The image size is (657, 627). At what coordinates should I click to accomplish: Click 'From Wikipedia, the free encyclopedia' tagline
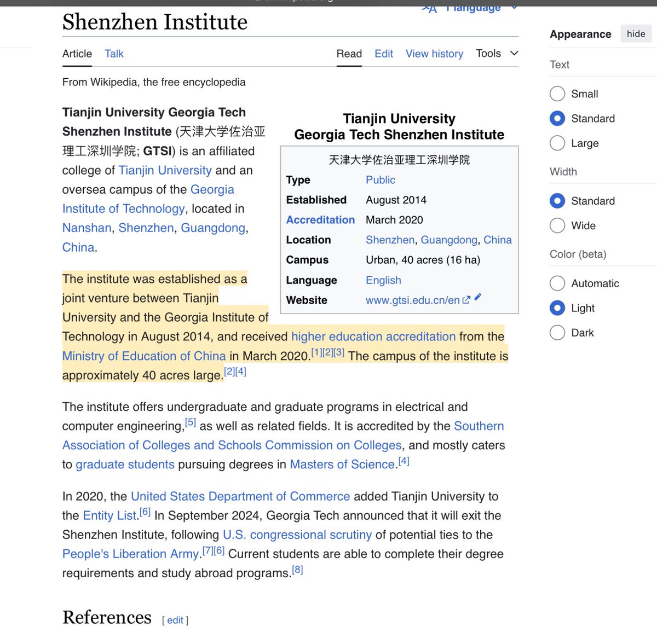(x=154, y=82)
